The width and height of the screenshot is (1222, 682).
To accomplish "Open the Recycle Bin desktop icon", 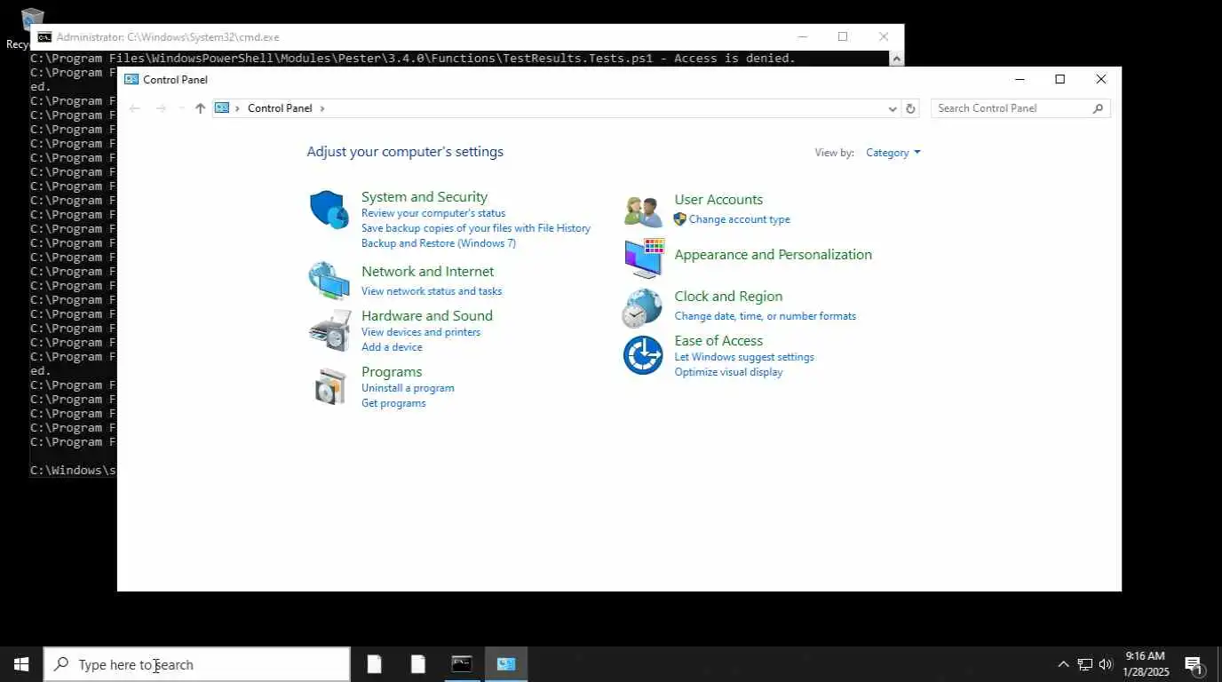I will pos(32,20).
